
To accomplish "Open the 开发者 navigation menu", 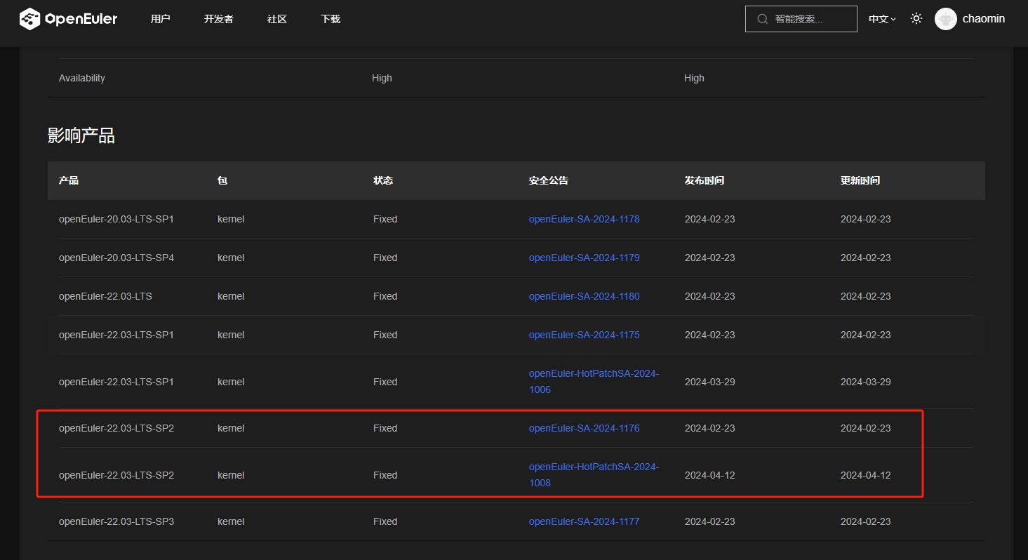I will click(218, 19).
